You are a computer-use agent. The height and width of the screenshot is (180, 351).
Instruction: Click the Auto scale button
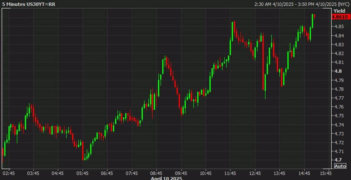340,166
